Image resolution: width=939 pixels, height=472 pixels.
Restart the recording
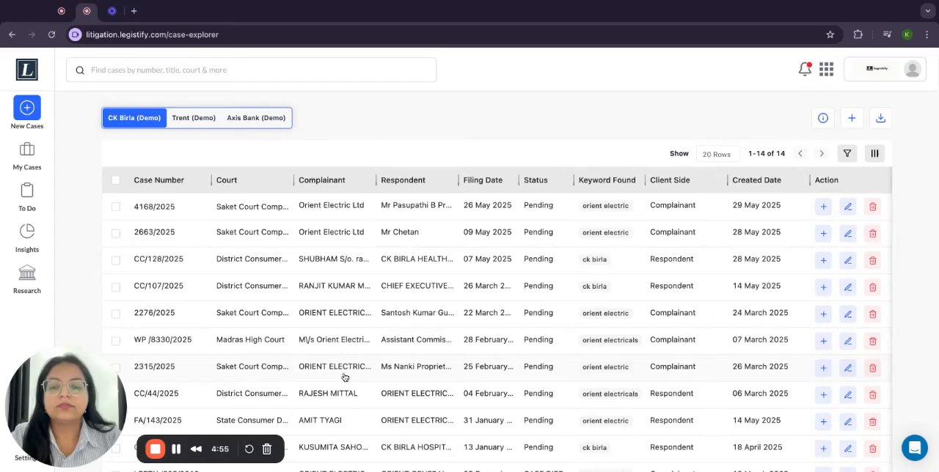click(x=249, y=449)
